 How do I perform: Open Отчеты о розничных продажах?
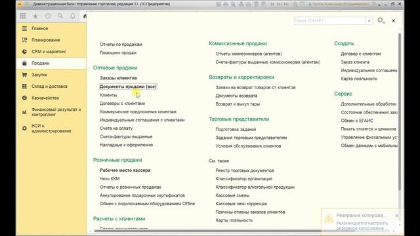point(131,187)
